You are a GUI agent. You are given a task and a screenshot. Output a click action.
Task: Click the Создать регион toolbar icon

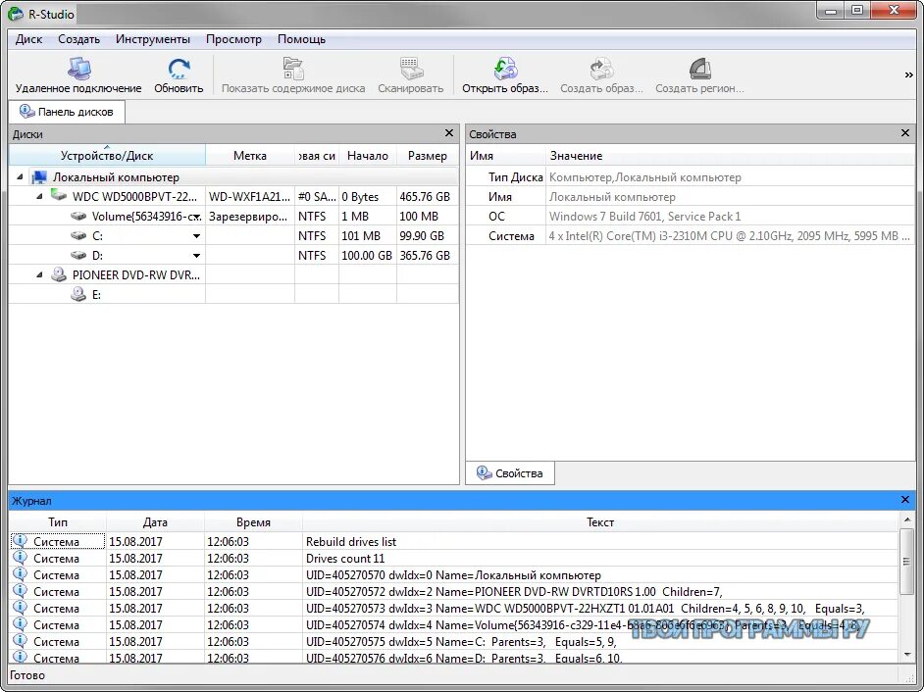coord(700,69)
